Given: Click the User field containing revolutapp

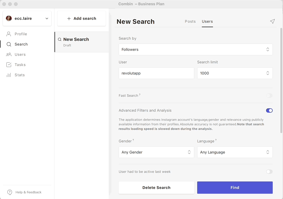Looking at the screenshot, I should pyautogui.click(x=156, y=73).
